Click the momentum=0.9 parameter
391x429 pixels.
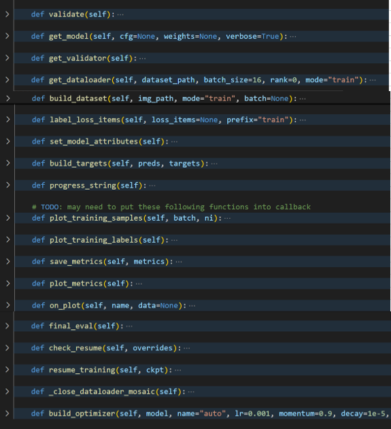point(305,413)
